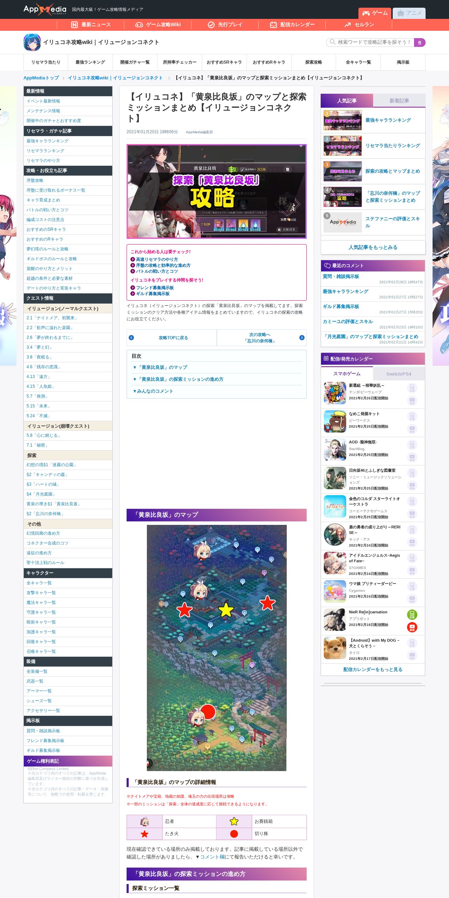Click the right arrow beside 次の攻略へ

point(302,337)
